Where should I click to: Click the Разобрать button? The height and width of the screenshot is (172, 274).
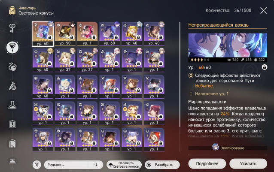point(162,165)
